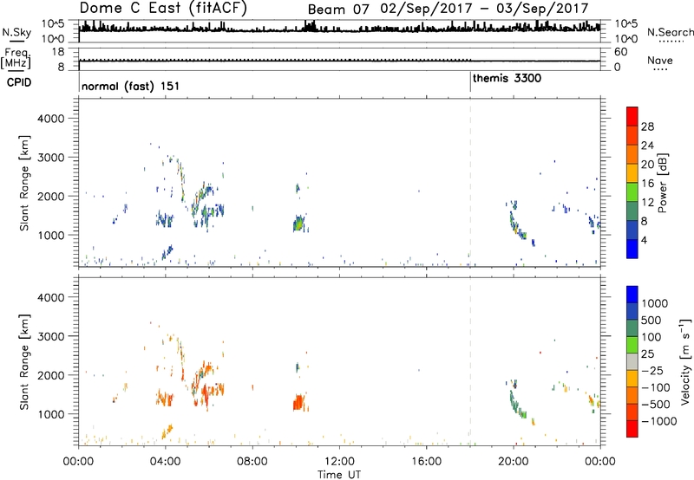Viewport: 694px width, 480px height.
Task: Click the "-25" tick on the Velocity color bar
Action: click(x=652, y=370)
